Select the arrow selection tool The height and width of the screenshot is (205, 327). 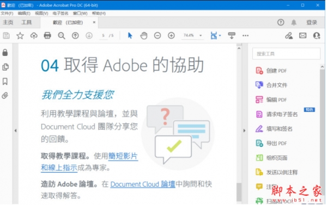130,35
